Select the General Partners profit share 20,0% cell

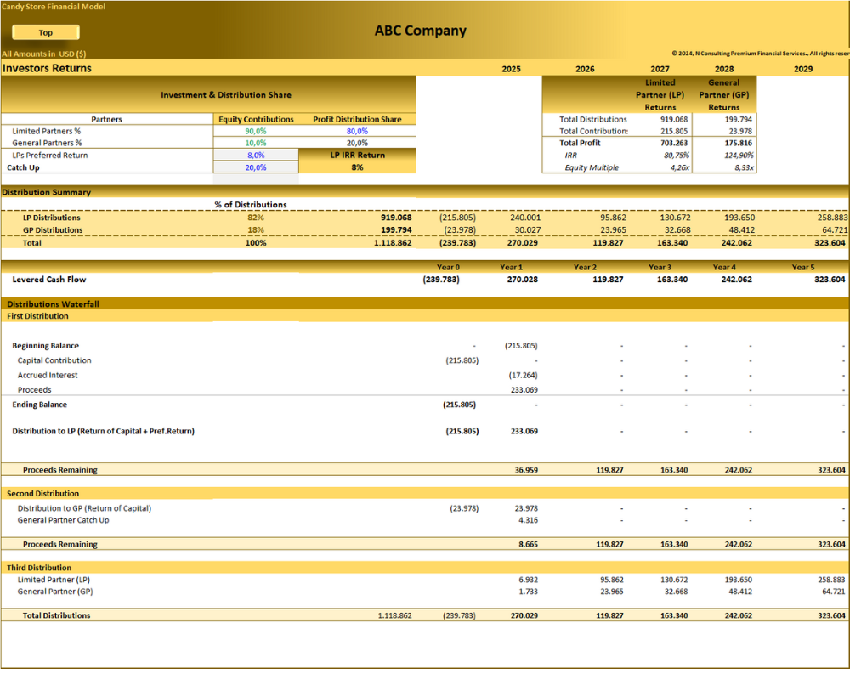[x=357, y=143]
